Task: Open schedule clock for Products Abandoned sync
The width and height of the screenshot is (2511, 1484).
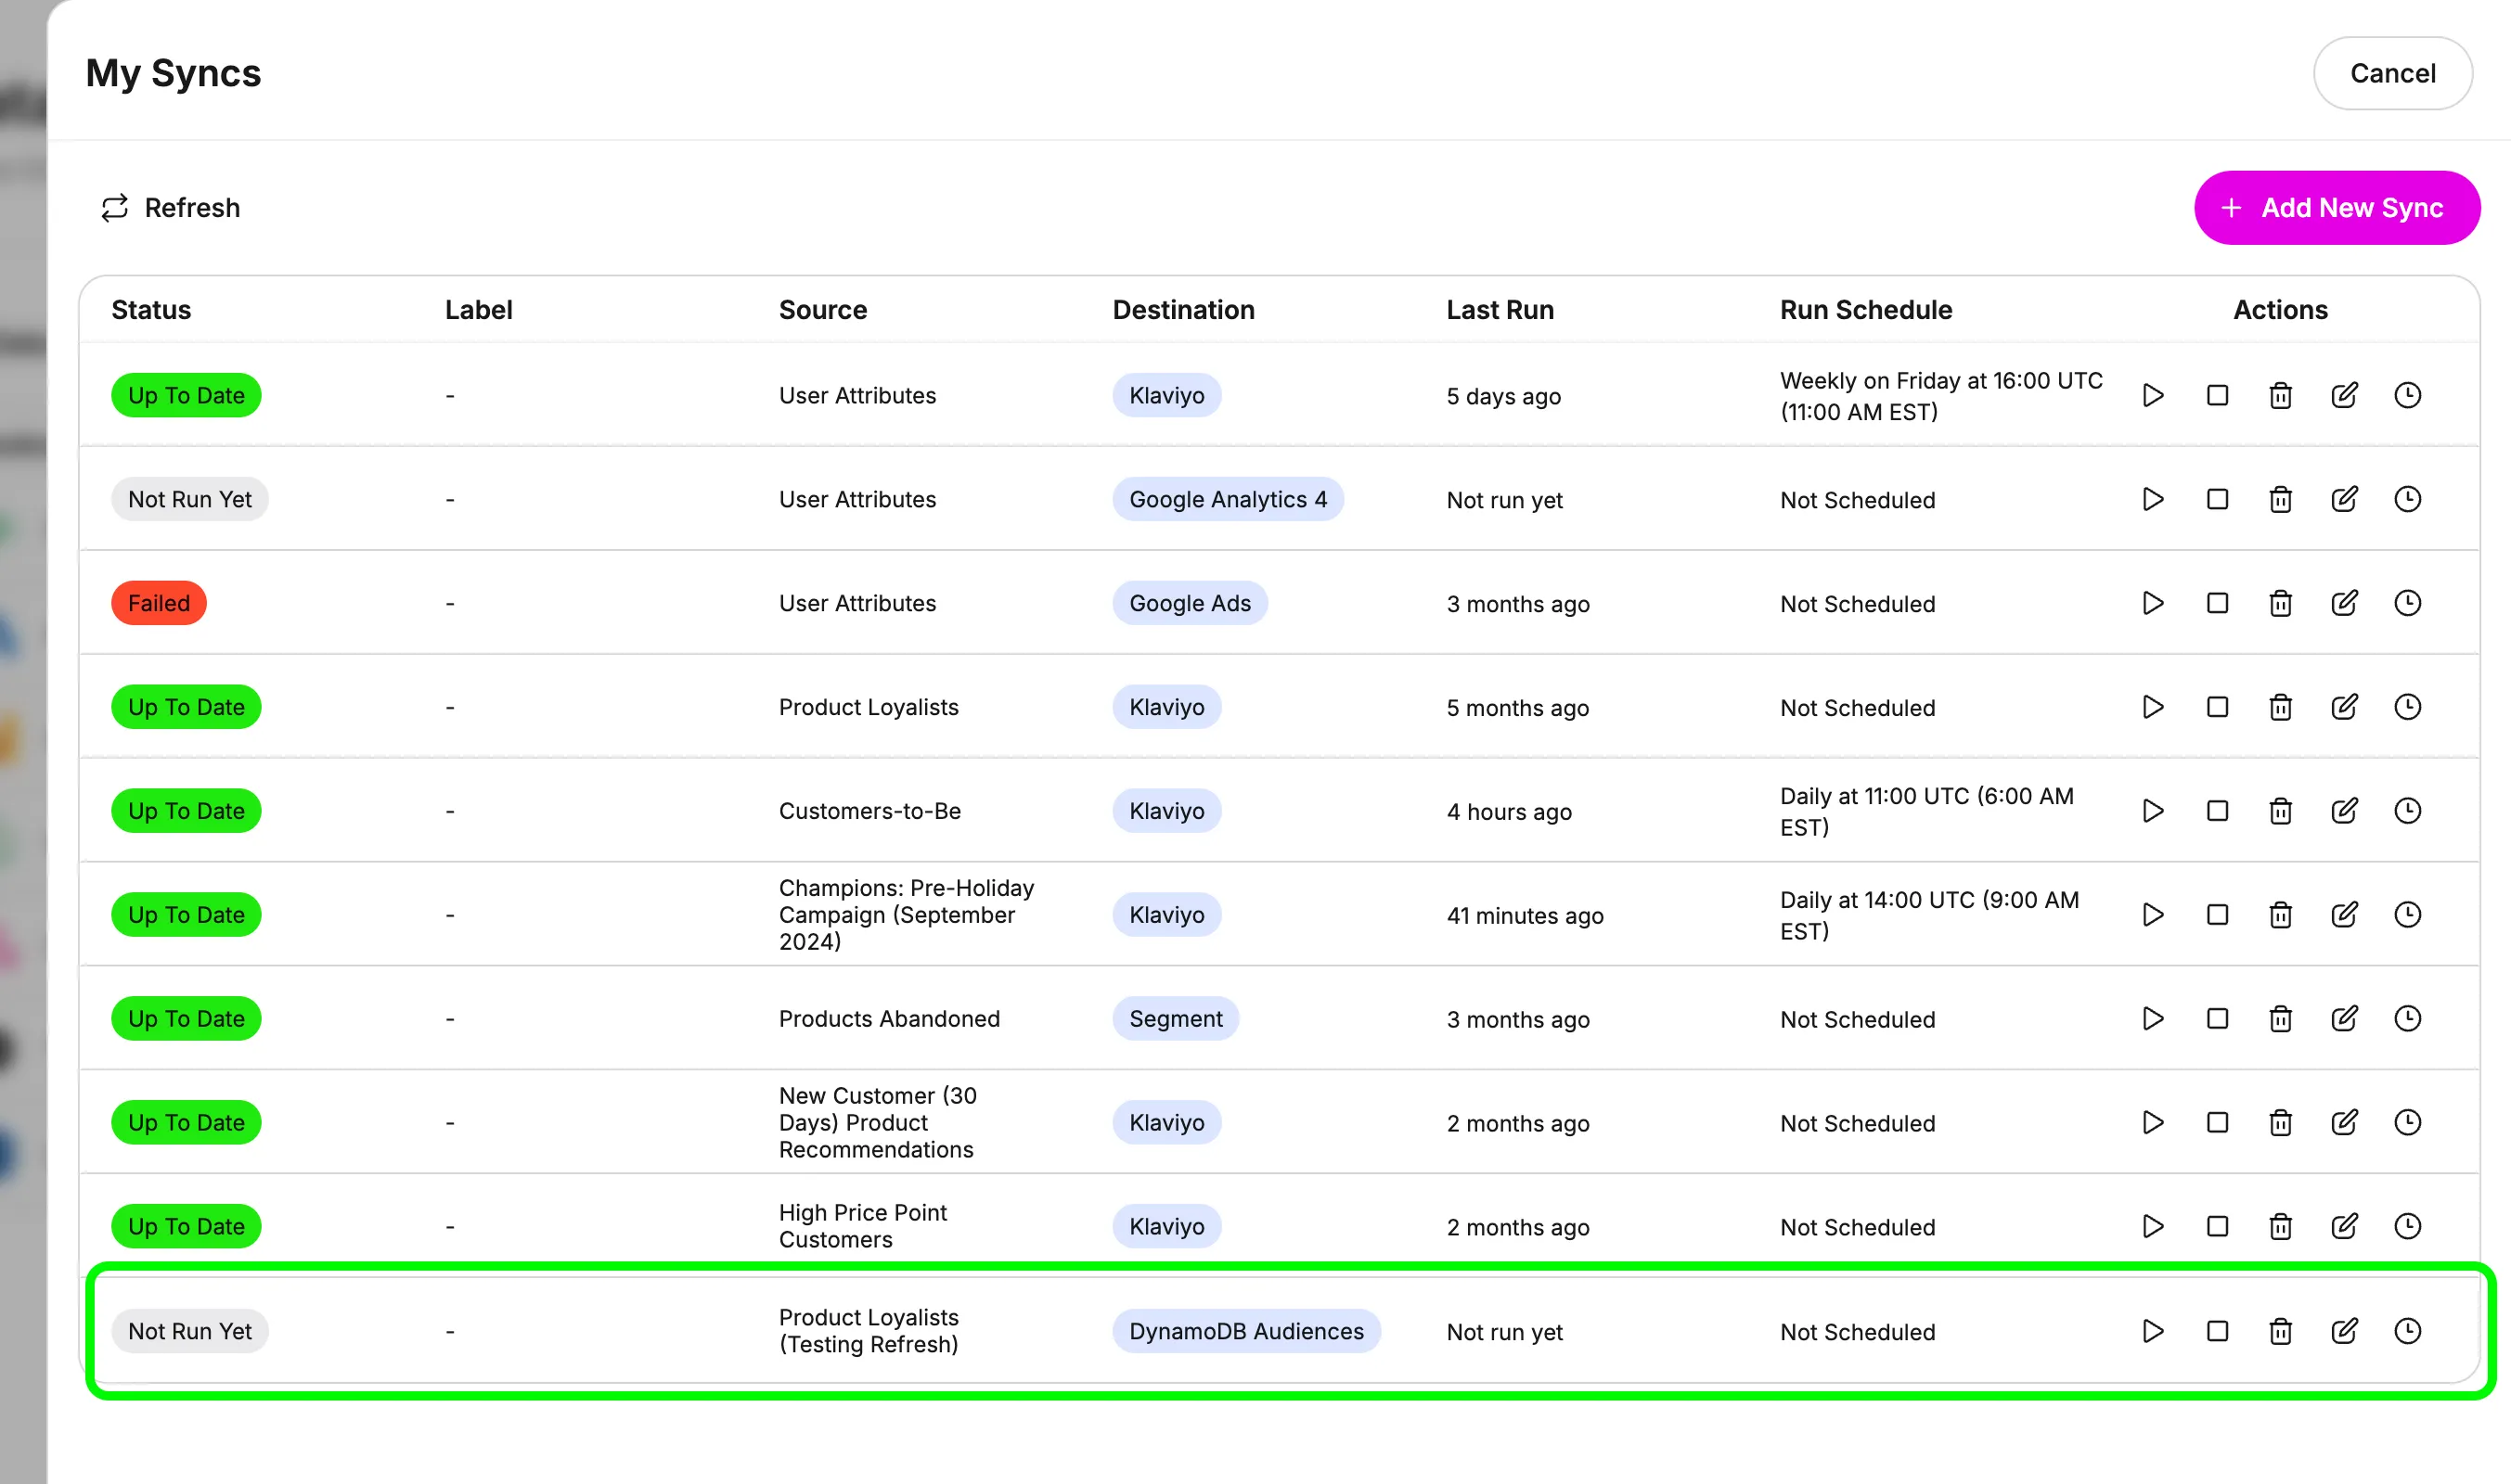Action: coord(2407,1018)
